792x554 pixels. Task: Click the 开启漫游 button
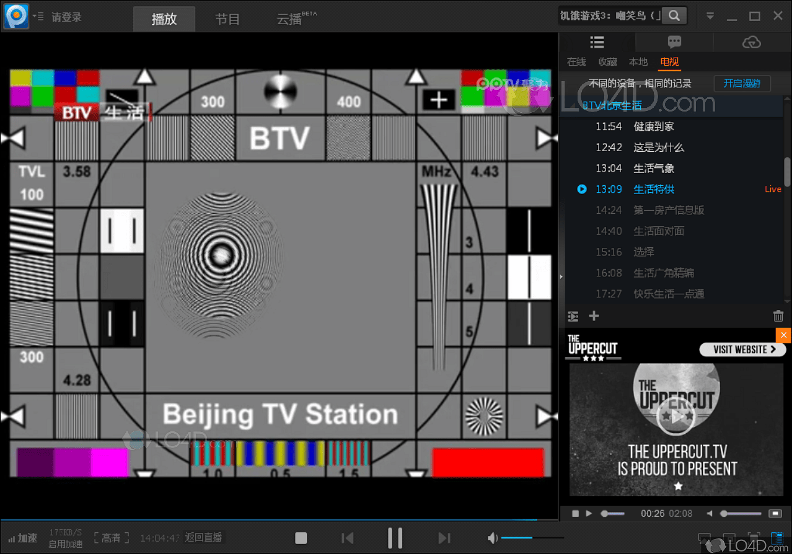coord(742,84)
